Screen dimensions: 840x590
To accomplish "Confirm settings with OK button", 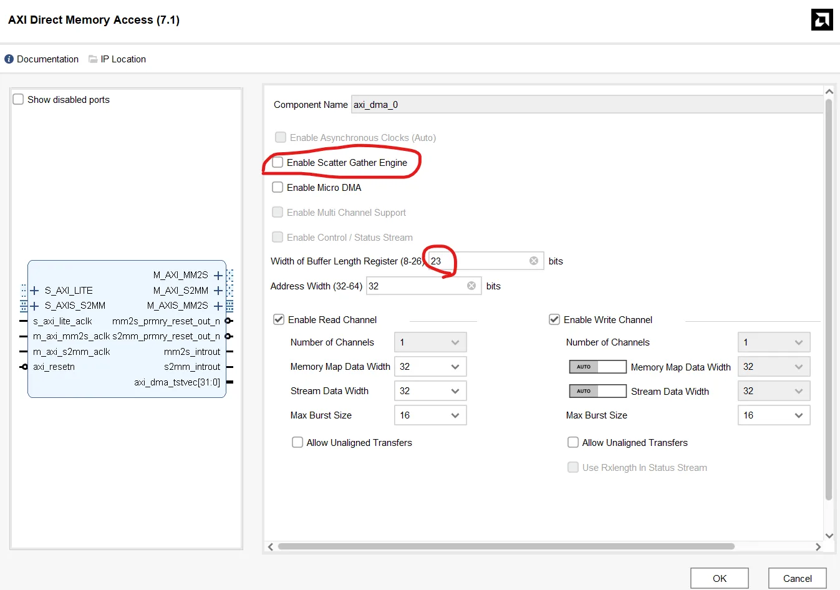I will (720, 578).
